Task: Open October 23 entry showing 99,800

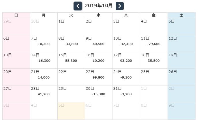Action: pyautogui.click(x=99, y=77)
